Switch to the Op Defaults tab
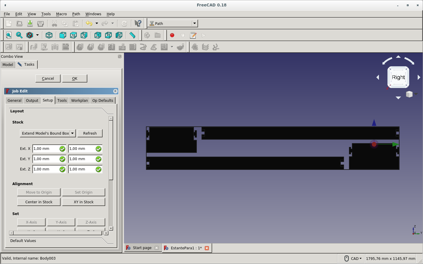Image resolution: width=423 pixels, height=264 pixels. (103, 100)
